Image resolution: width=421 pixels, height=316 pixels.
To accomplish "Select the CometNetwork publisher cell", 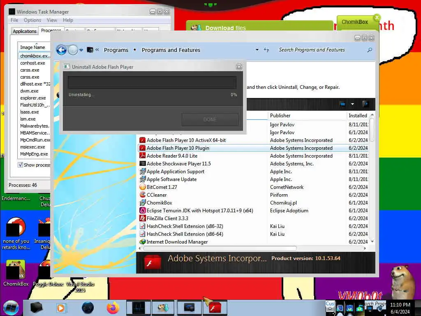I will [x=287, y=187].
